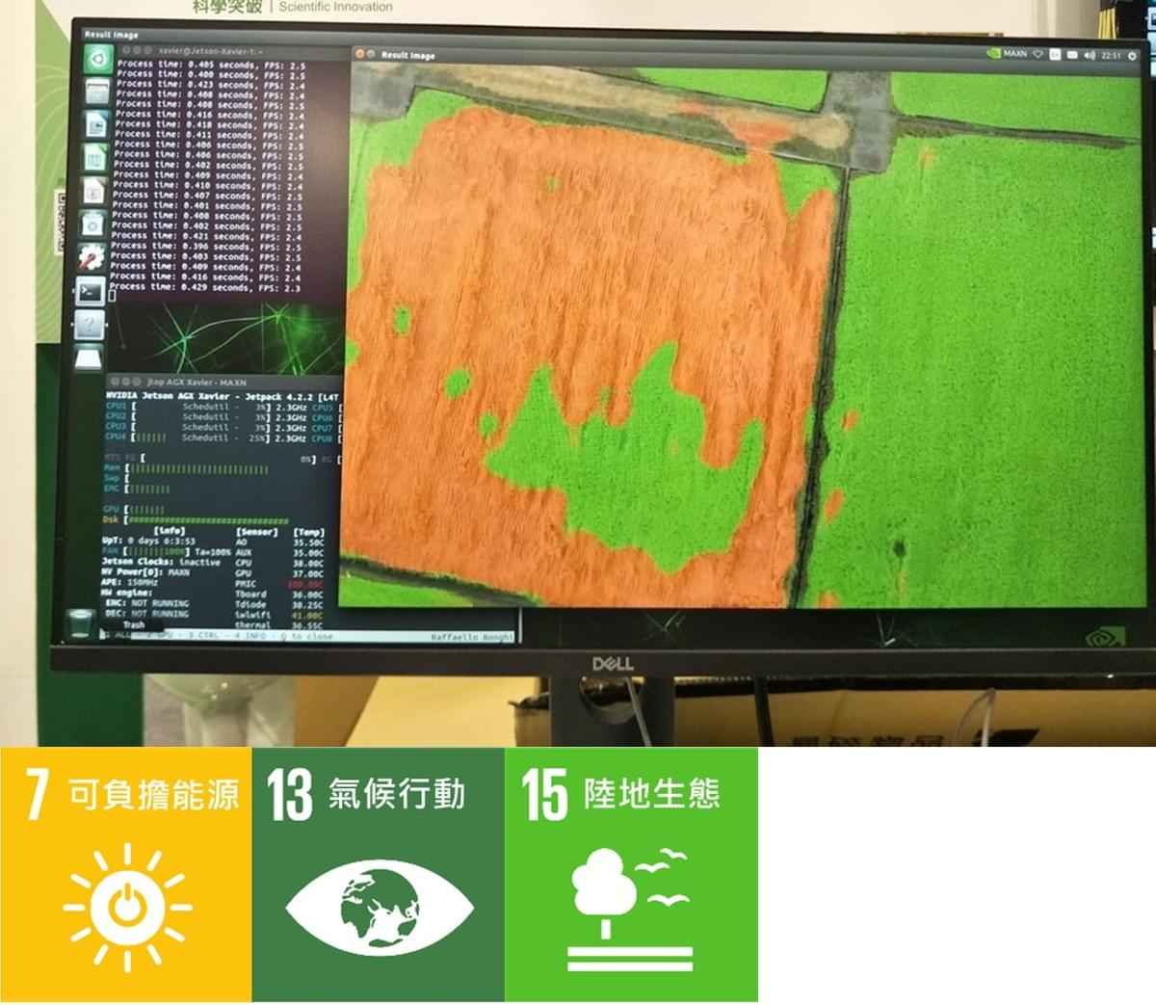This screenshot has height=1005, width=1156.
Task: Open System Settings gear-and-wrench icon
Action: (92, 257)
